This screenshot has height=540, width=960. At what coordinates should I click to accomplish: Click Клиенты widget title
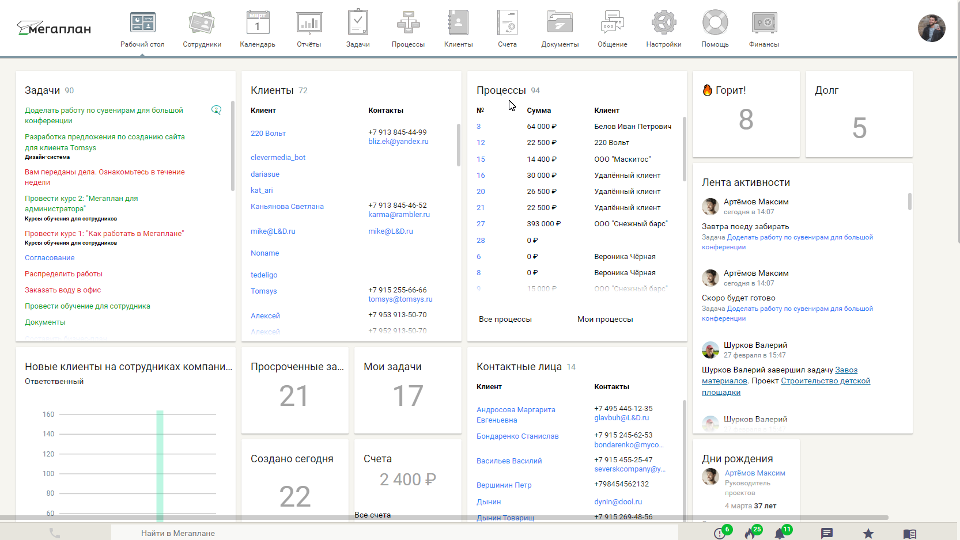(272, 90)
